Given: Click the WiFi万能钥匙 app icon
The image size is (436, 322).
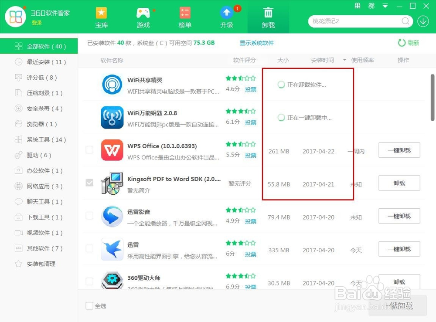Looking at the screenshot, I should click(112, 117).
